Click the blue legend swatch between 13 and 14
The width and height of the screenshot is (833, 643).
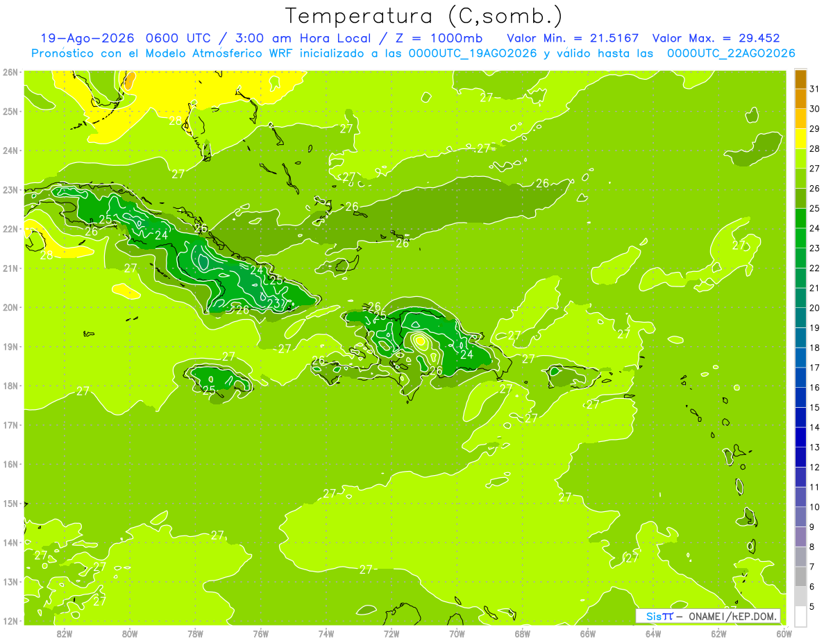(800, 438)
